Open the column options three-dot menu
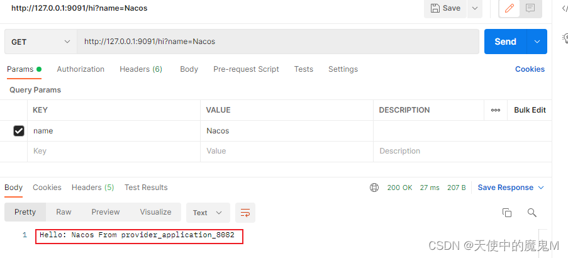The image size is (568, 258). (496, 110)
